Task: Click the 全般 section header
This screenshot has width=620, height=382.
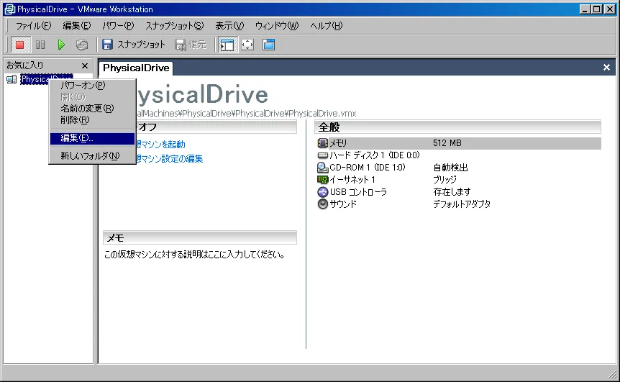Action: coord(457,127)
